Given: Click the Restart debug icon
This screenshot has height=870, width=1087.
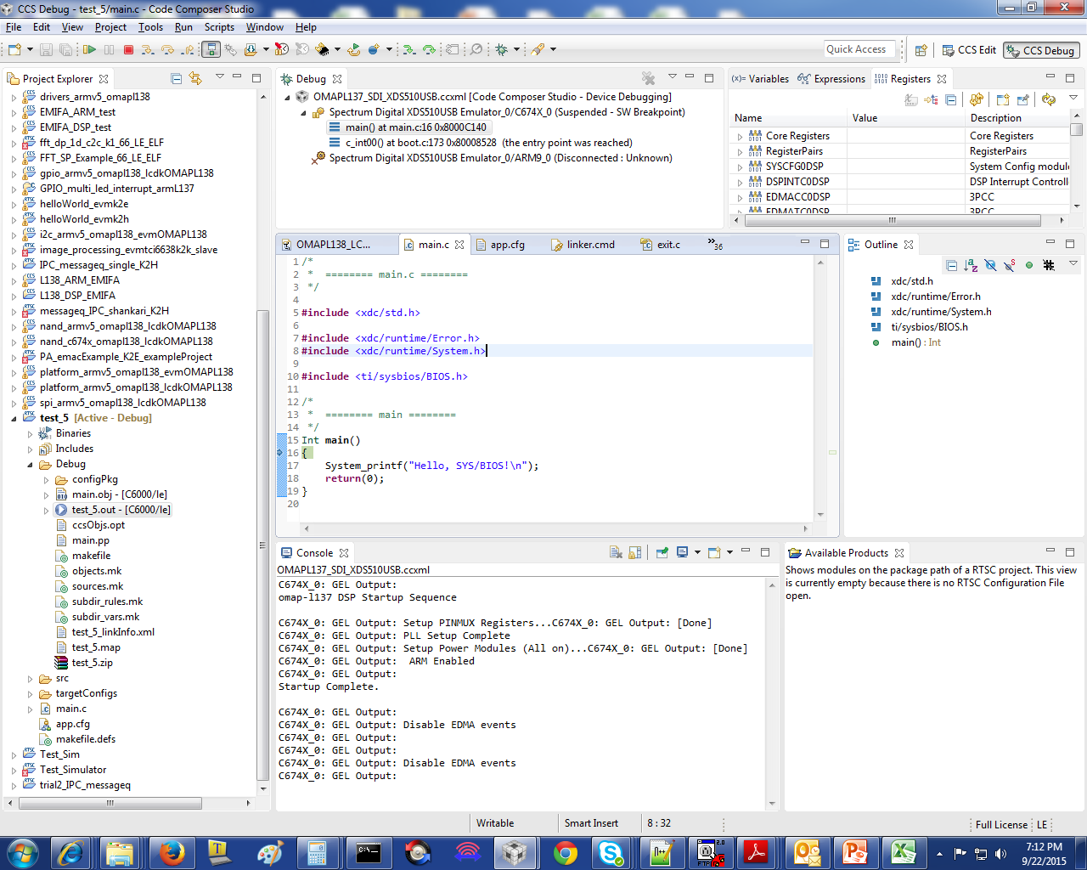Looking at the screenshot, I should click(x=353, y=49).
